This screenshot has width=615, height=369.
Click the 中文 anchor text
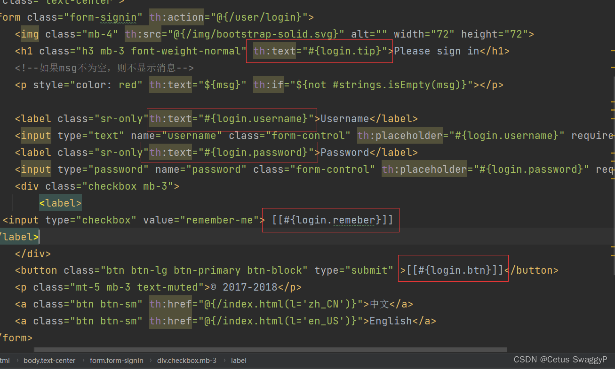(x=379, y=305)
